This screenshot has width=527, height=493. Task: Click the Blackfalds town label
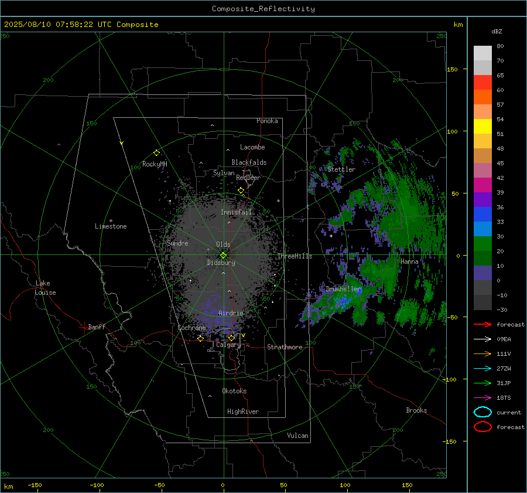(249, 162)
